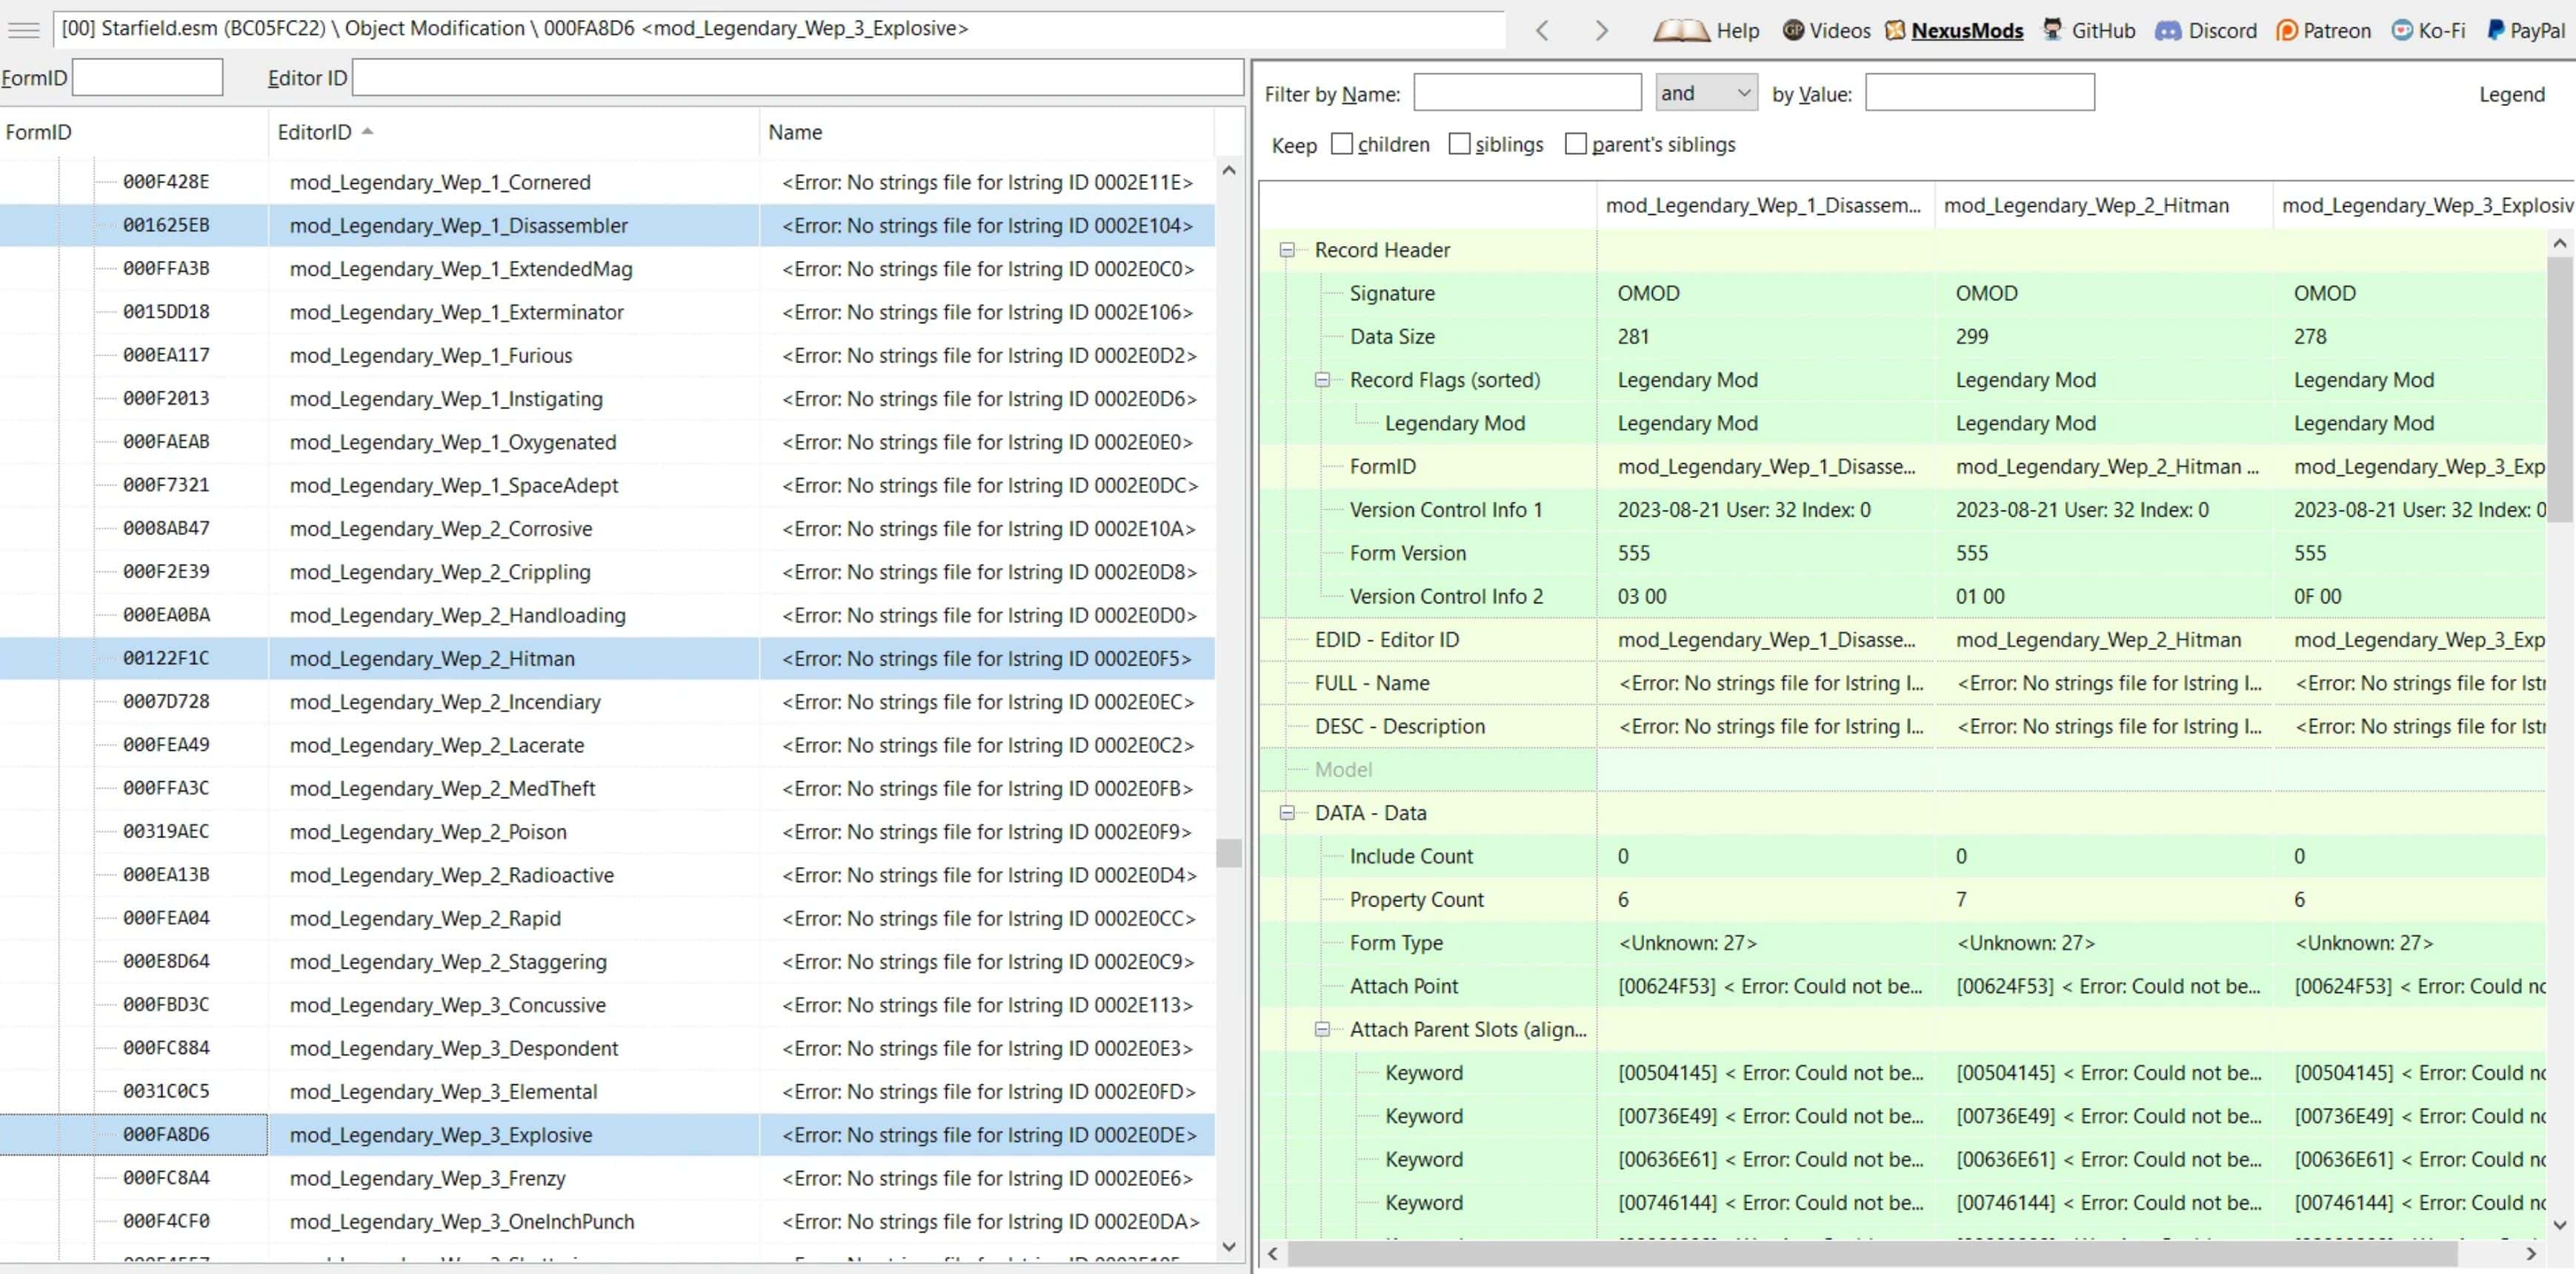Screen dimensions: 2576x1274
Task: Click the back navigation arrow
Action: [x=1542, y=30]
